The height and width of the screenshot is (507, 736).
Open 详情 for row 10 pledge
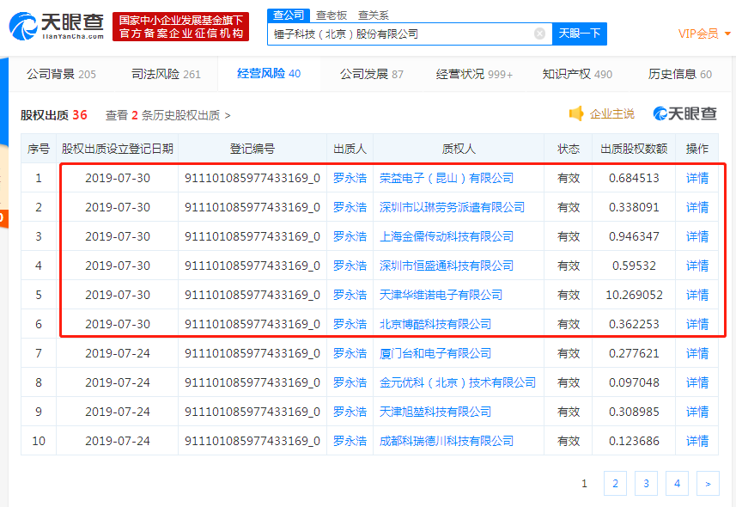click(x=697, y=441)
